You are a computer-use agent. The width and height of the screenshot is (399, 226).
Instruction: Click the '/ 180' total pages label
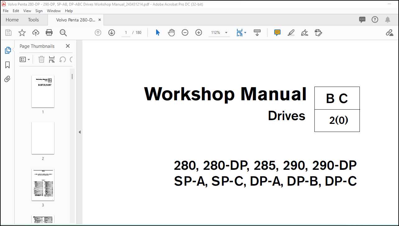coord(137,33)
